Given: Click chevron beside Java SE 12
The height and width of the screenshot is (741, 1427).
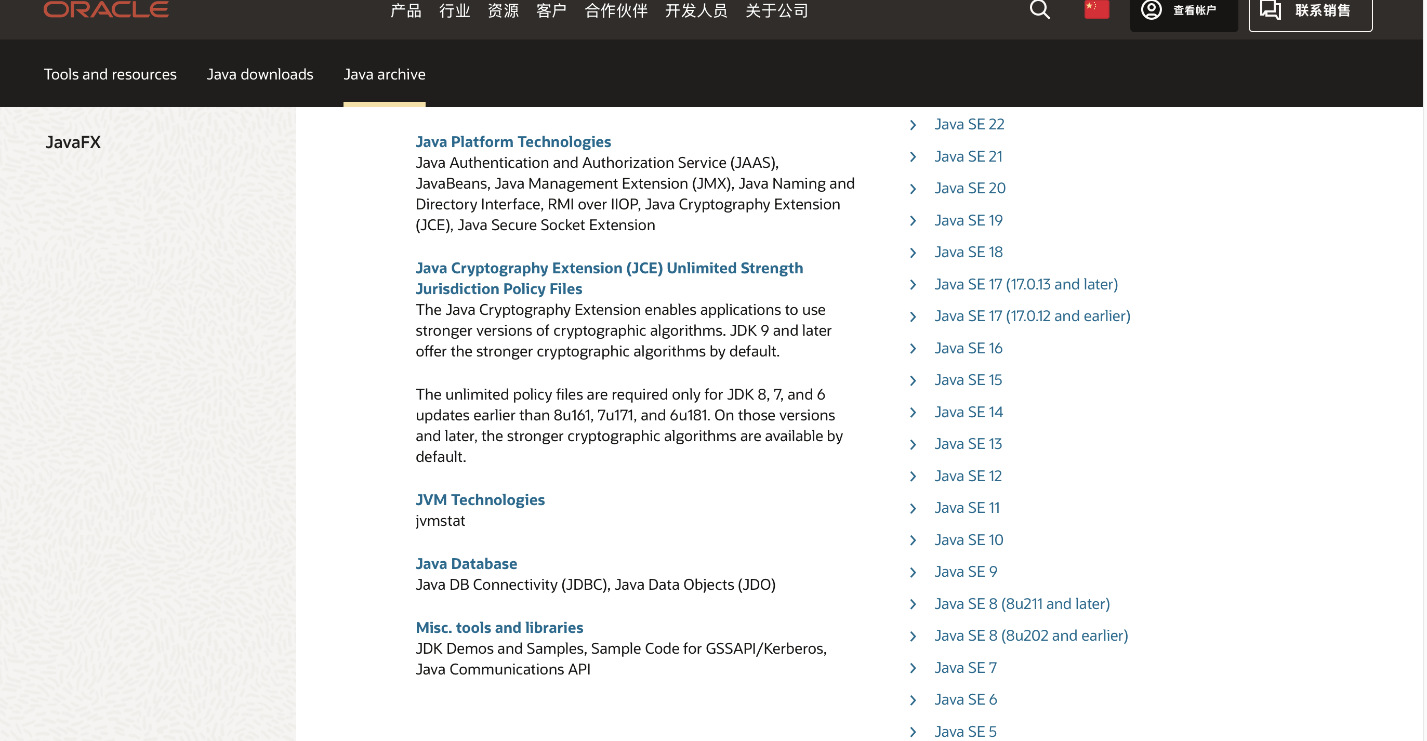Looking at the screenshot, I should 913,477.
